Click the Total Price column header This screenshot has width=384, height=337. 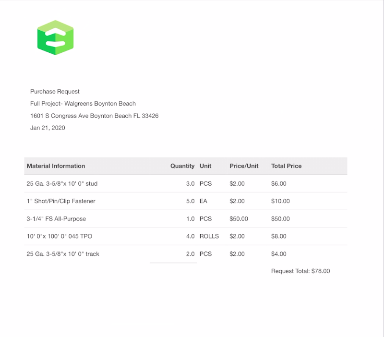[286, 166]
